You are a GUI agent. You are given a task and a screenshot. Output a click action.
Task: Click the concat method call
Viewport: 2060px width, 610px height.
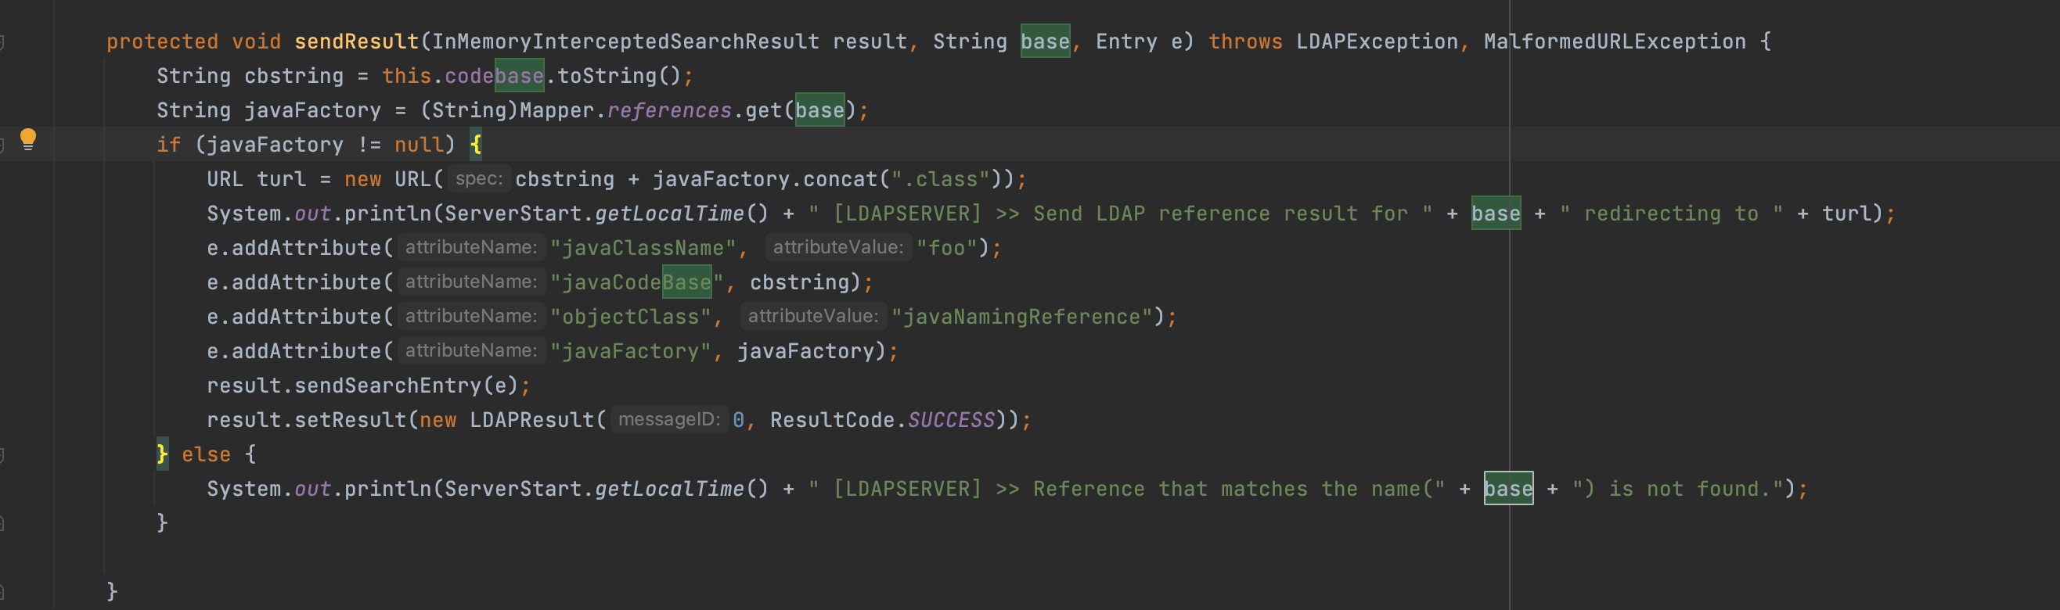[840, 179]
